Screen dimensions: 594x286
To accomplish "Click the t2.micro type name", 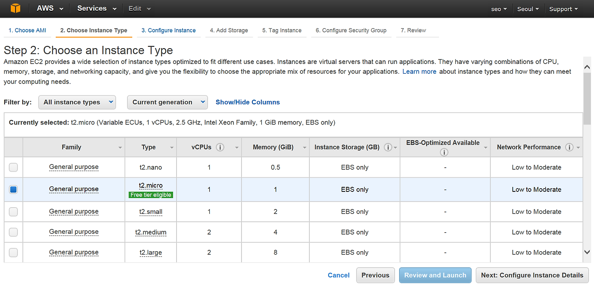I will tap(151, 186).
